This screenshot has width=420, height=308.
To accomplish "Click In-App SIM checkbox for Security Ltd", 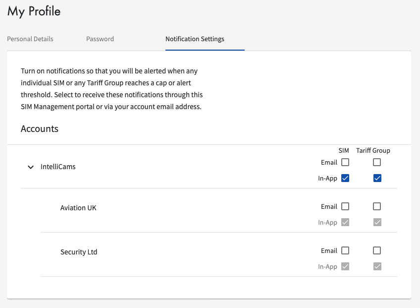I will click(345, 266).
